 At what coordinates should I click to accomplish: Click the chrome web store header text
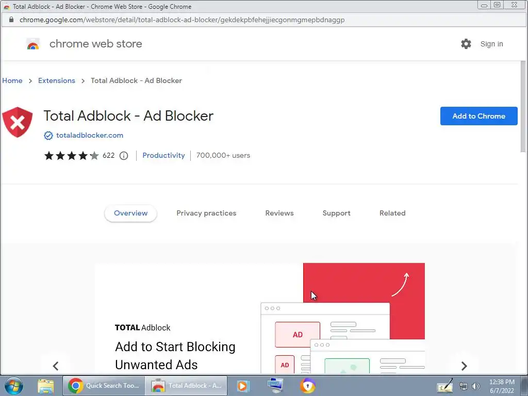tap(95, 44)
